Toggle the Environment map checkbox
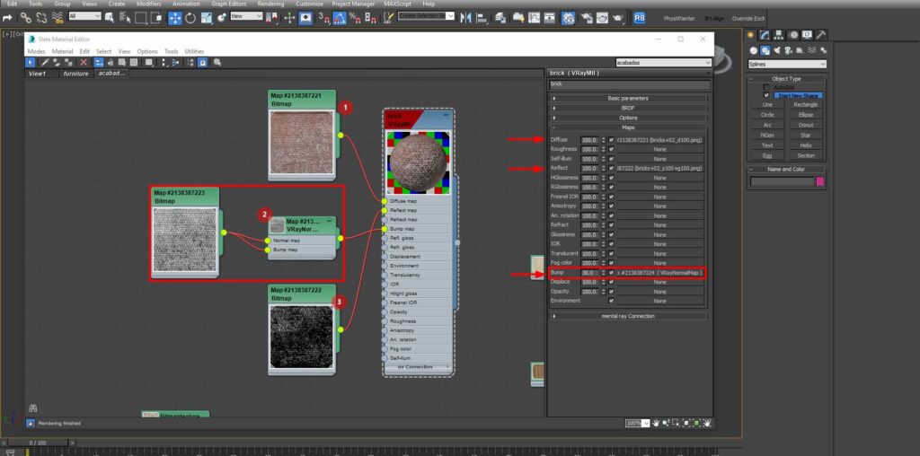 tap(611, 301)
